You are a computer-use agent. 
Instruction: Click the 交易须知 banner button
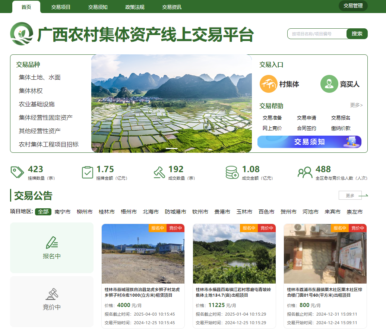(309, 142)
